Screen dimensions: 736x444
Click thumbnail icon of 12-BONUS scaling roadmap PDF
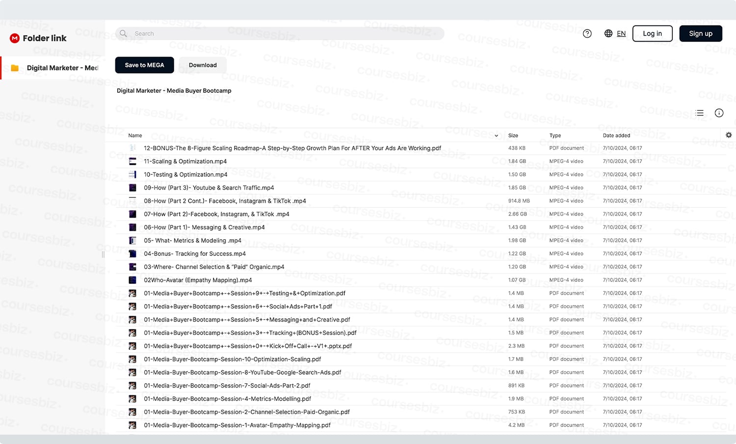click(x=132, y=148)
